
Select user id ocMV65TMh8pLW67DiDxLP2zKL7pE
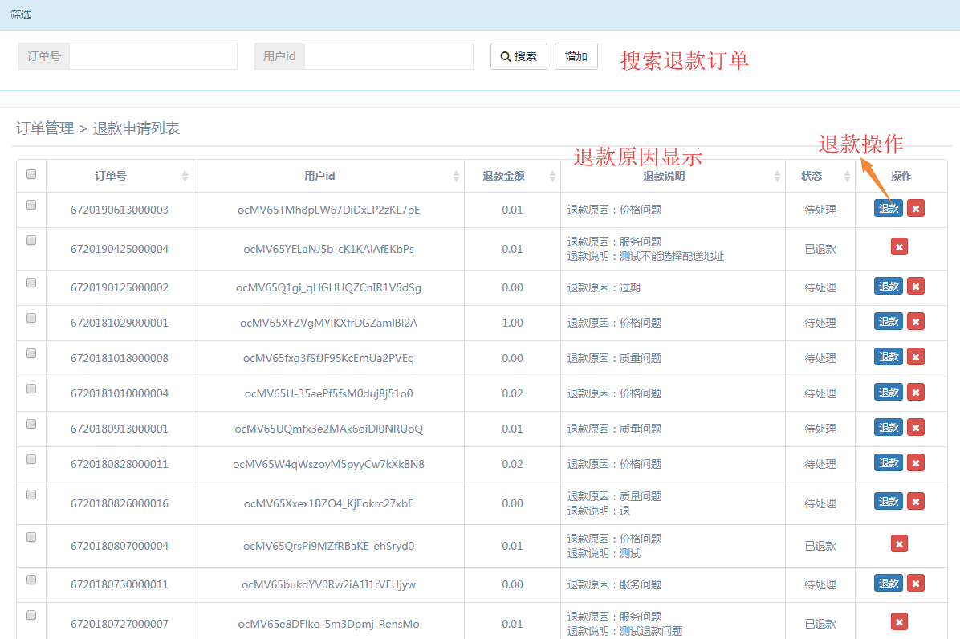point(329,210)
